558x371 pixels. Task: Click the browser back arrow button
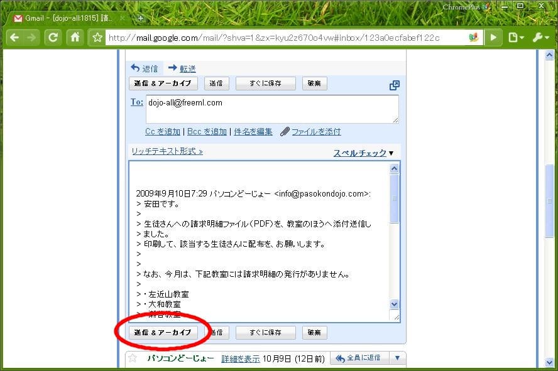[x=14, y=38]
